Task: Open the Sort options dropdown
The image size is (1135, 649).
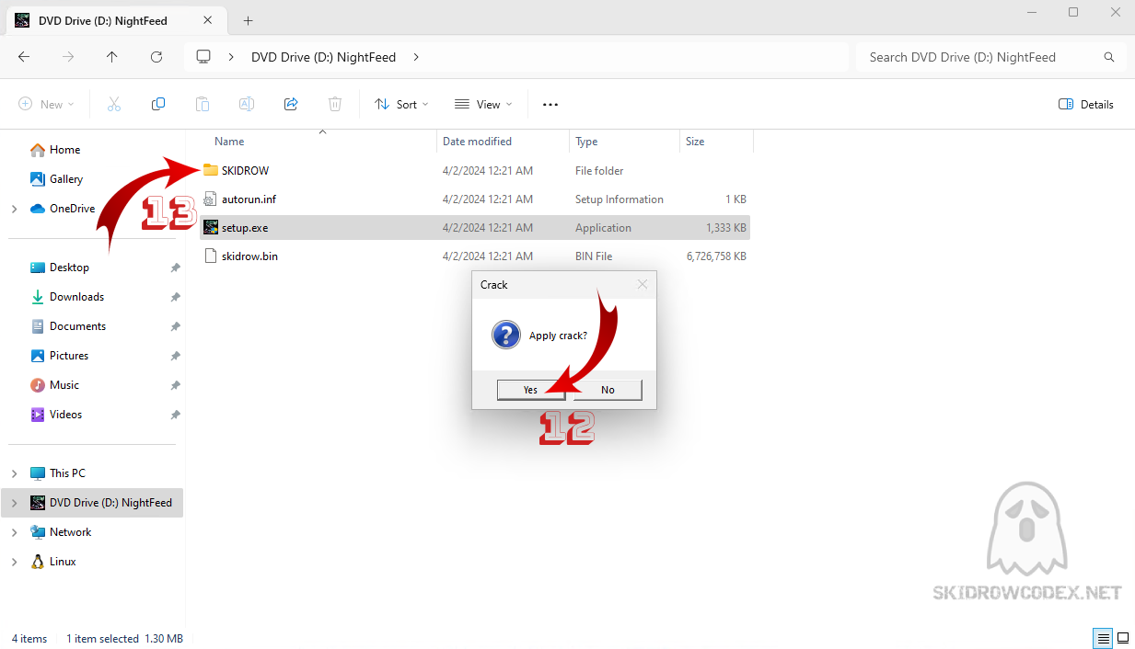Action: tap(401, 104)
